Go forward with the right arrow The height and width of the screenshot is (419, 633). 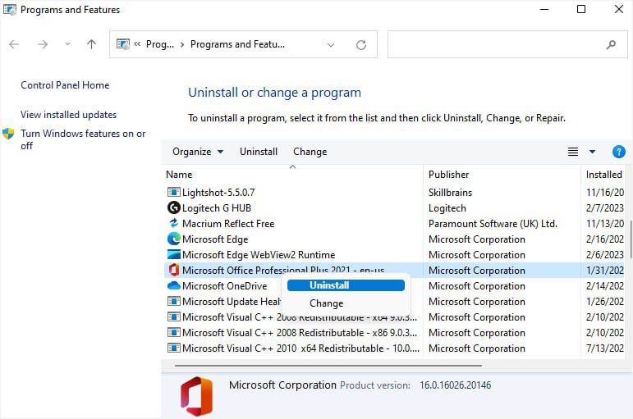tap(43, 44)
